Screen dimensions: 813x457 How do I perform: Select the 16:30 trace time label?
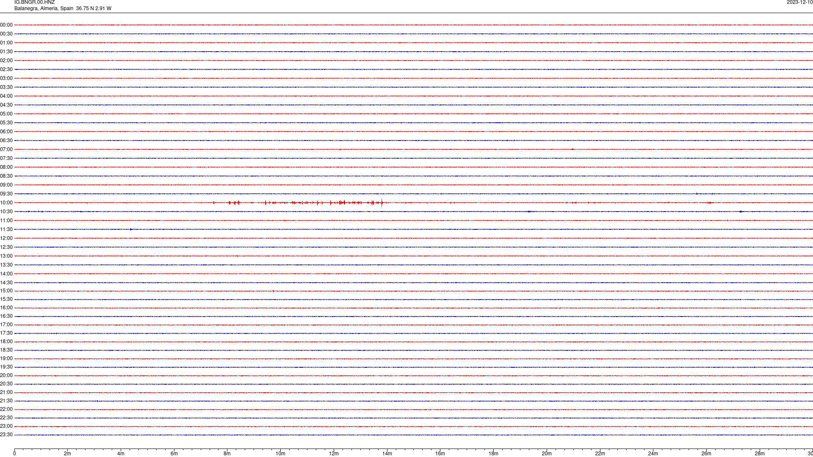point(6,316)
